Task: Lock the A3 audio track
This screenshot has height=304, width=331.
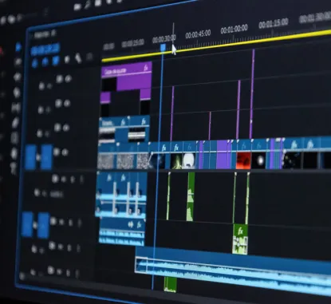Action: [33, 249]
